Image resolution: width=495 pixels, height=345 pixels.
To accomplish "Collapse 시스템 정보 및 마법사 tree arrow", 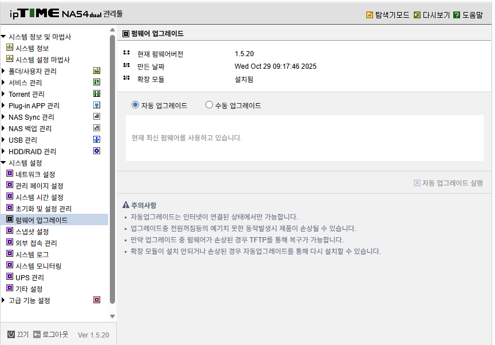I will coord(3,37).
